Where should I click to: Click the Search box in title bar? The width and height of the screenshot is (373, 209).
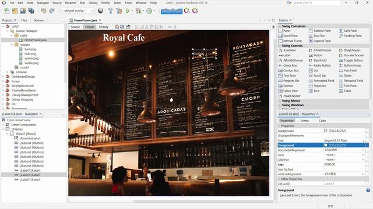click(x=316, y=3)
